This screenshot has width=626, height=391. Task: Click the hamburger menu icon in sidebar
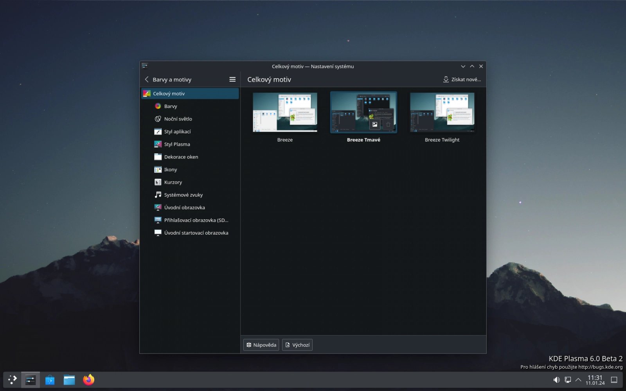point(232,79)
